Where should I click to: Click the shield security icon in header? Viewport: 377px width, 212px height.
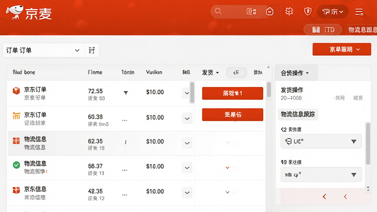[308, 11]
